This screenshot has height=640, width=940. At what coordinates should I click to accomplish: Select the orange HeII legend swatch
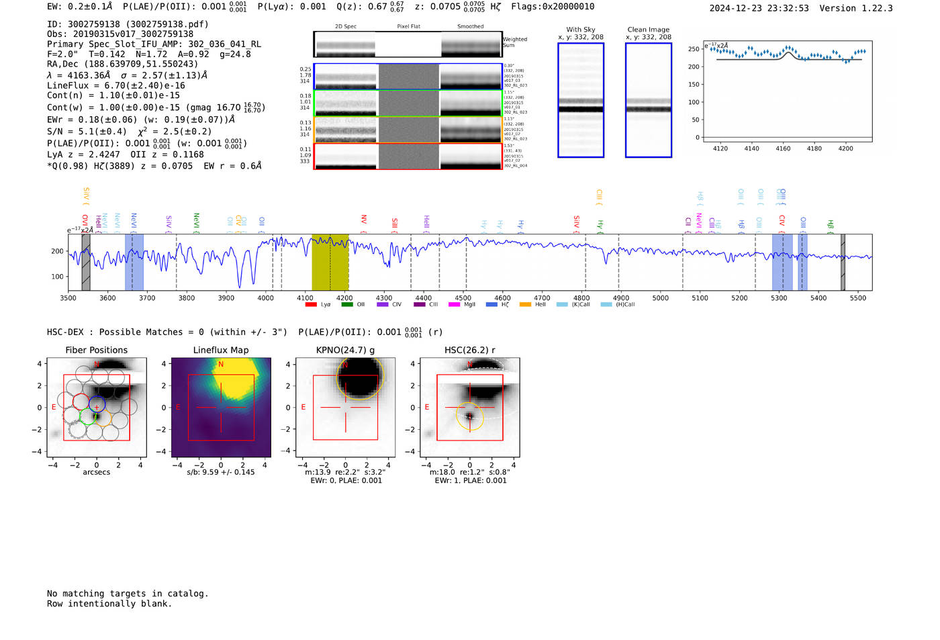pyautogui.click(x=525, y=305)
